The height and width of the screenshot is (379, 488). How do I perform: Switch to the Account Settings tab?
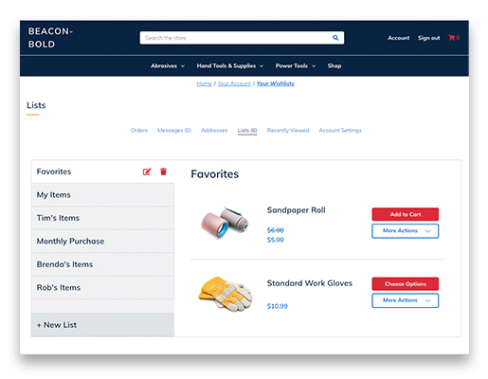point(340,131)
